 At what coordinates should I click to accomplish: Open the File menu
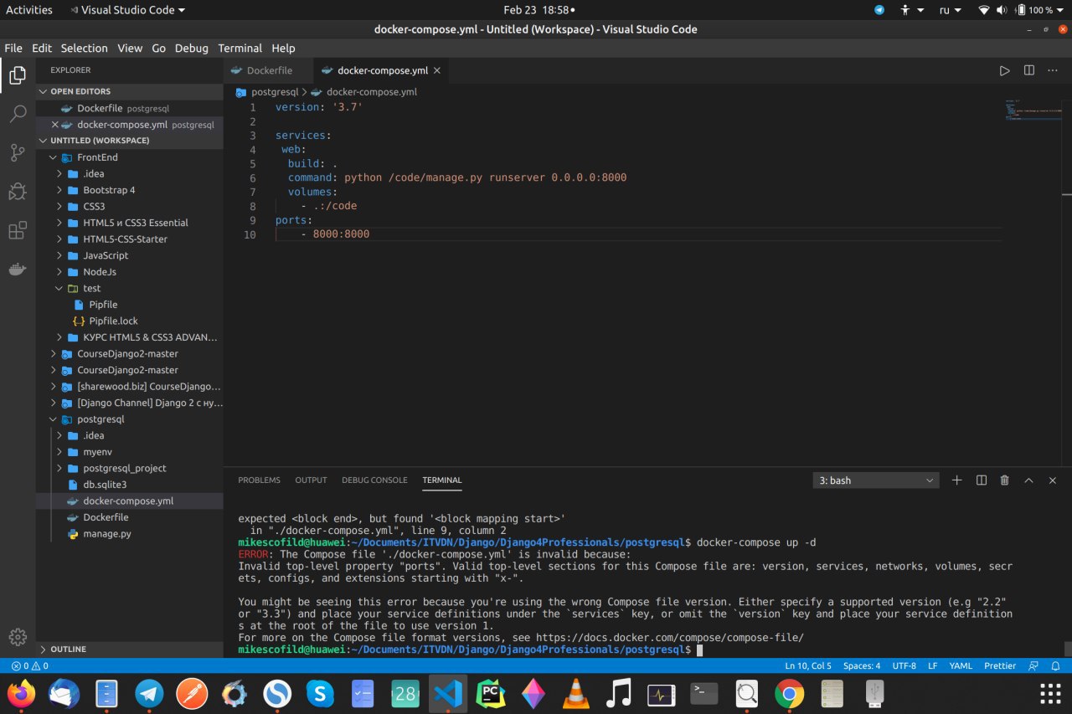click(13, 48)
